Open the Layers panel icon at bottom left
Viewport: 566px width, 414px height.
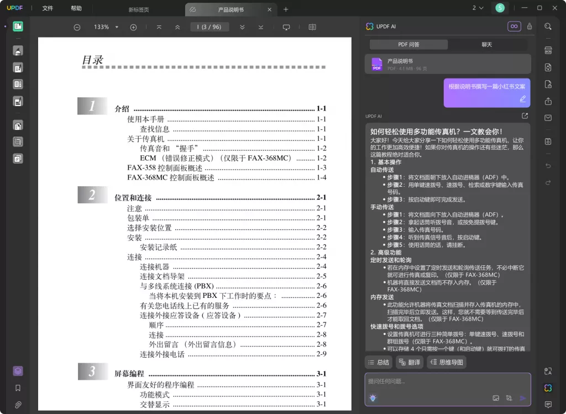tap(18, 371)
